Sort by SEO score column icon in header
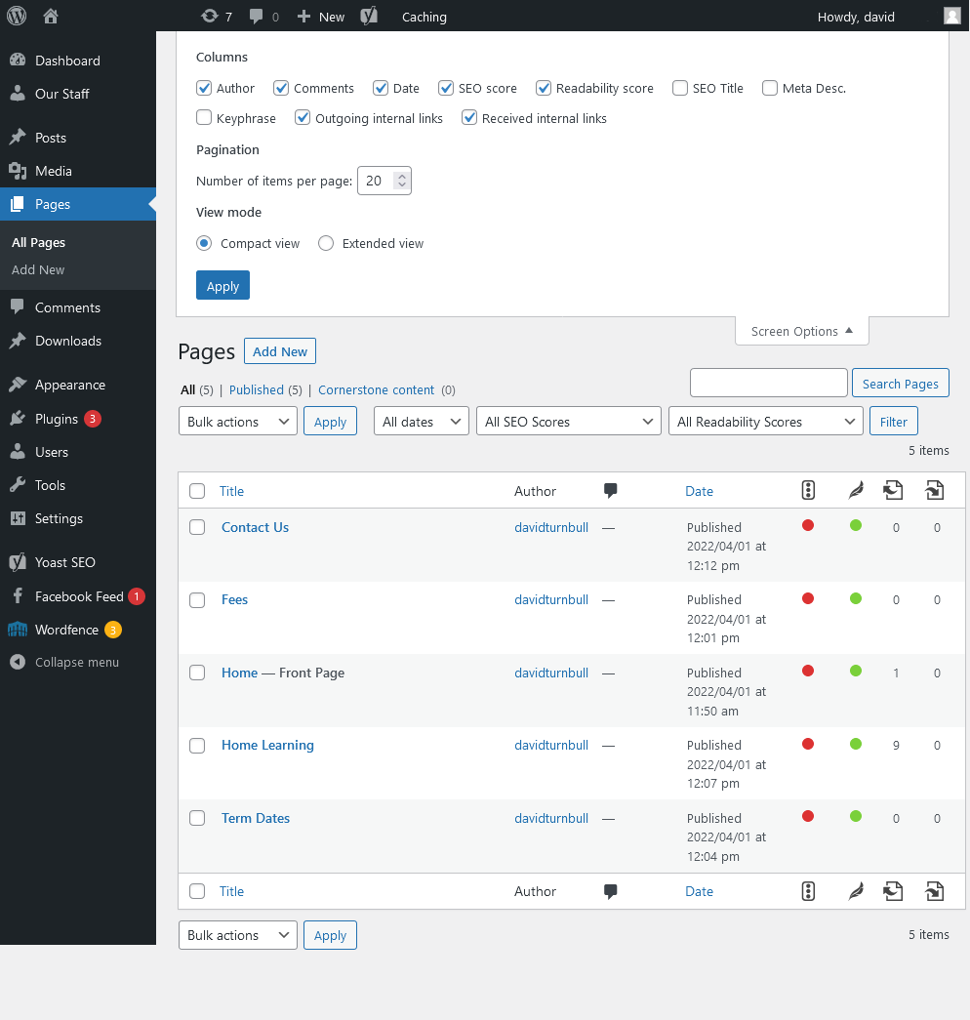This screenshot has height=1020, width=970. tap(808, 491)
